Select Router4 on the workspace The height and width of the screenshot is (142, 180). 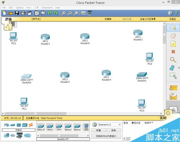click(x=106, y=73)
